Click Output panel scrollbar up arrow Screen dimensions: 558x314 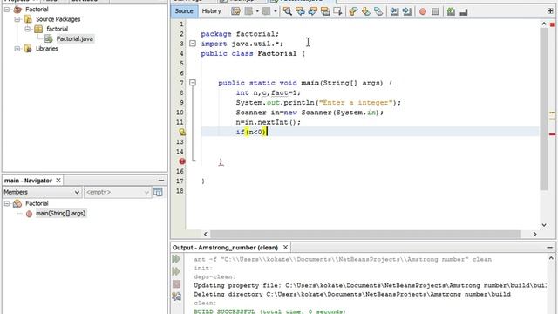(551, 258)
